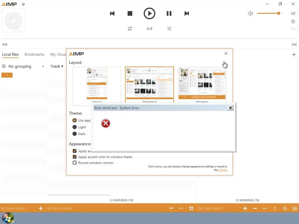Switch to the Bookmarks tab

click(x=34, y=55)
